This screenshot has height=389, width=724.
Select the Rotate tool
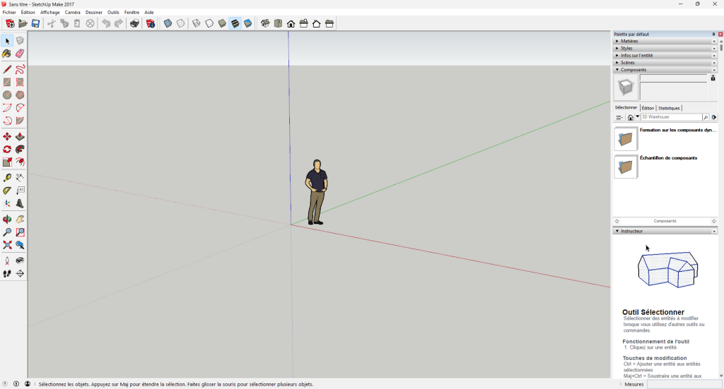pos(7,150)
